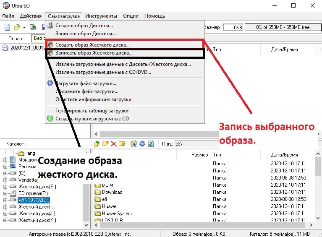Image resolution: width=322 pixels, height=237 pixels.
Task: Close the Самозагрузка menu header
Action: click(64, 16)
